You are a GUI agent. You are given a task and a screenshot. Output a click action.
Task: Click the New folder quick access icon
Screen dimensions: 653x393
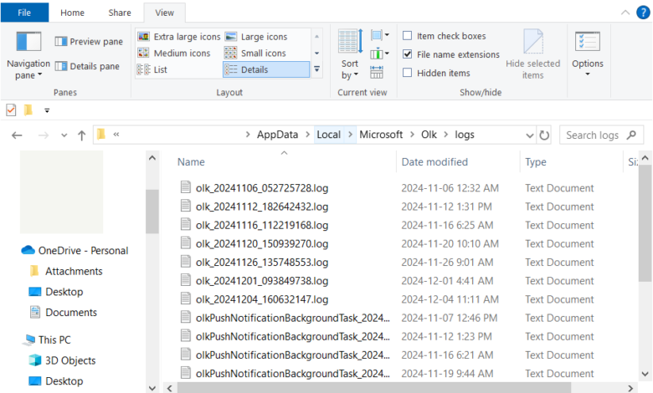coord(28,110)
